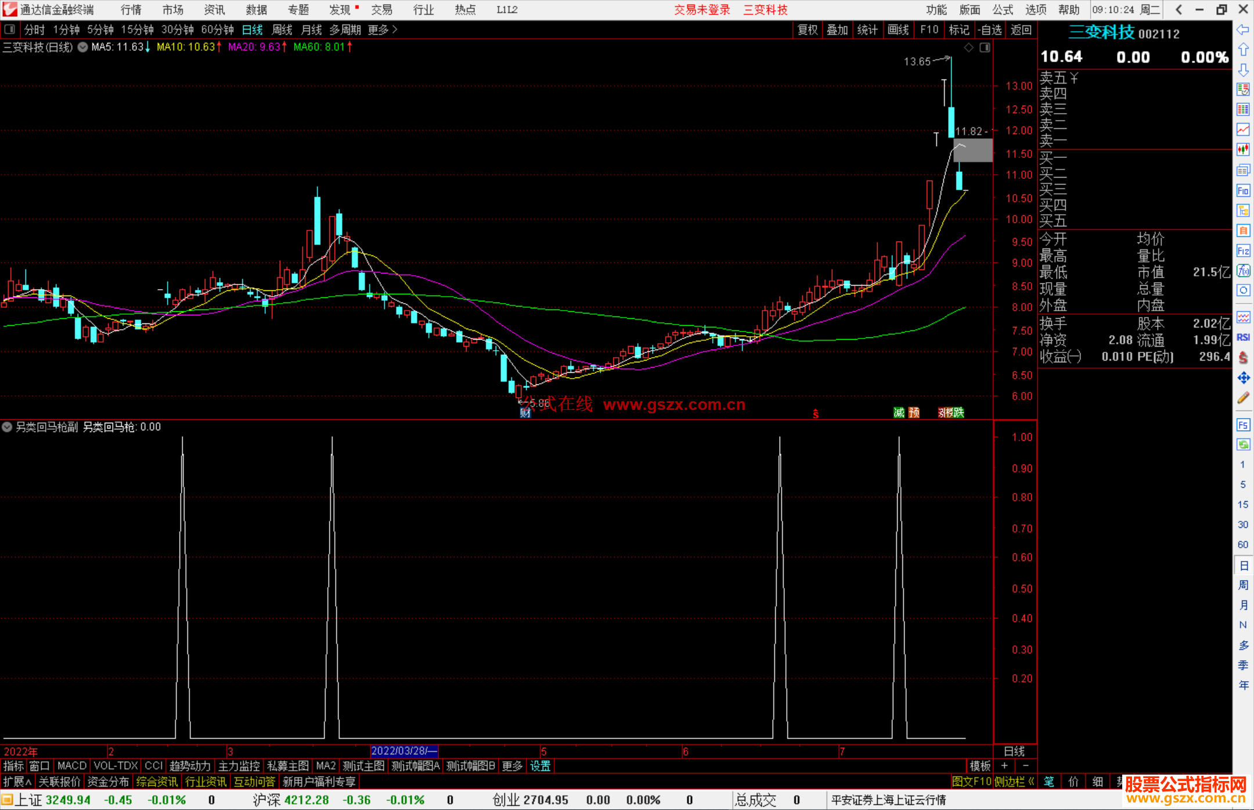1254x810 pixels.
Task: Click the 设置 settings link in indicator bar
Action: pyautogui.click(x=540, y=766)
